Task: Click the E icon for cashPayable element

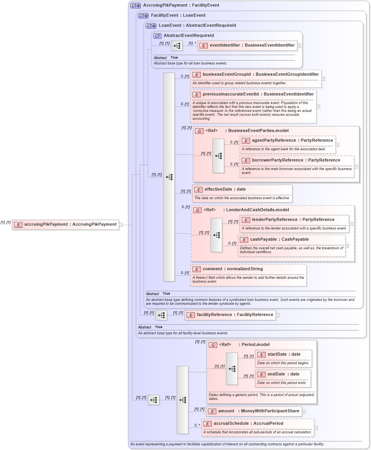Action: click(x=244, y=240)
